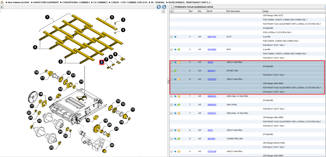
Task: Click the blue arrow icon for part 84076900
Action: (175, 49)
